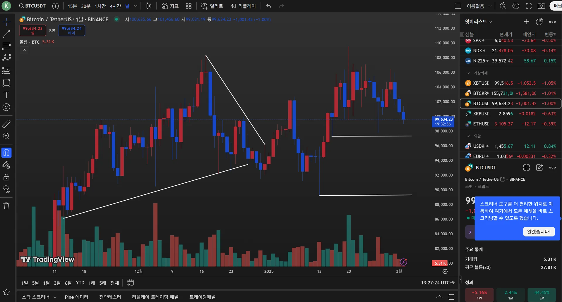Hide all drawings with eye icon
This screenshot has height=302, width=562.
click(x=6, y=189)
